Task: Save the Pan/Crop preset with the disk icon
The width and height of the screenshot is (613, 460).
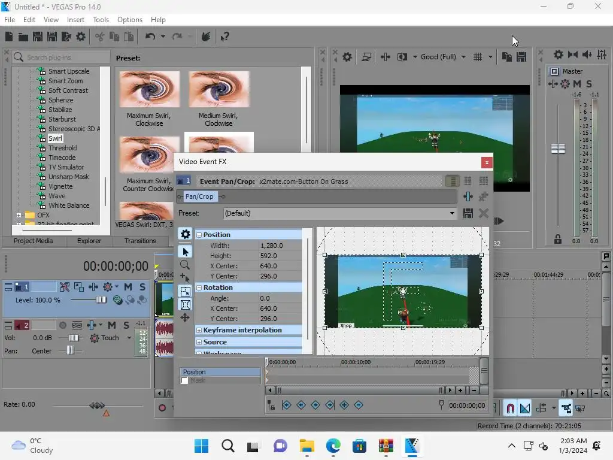Action: 468,213
